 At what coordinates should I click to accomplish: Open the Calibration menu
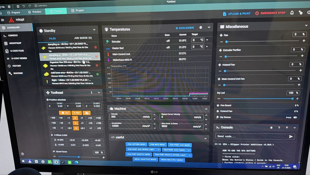pyautogui.click(x=41, y=6)
